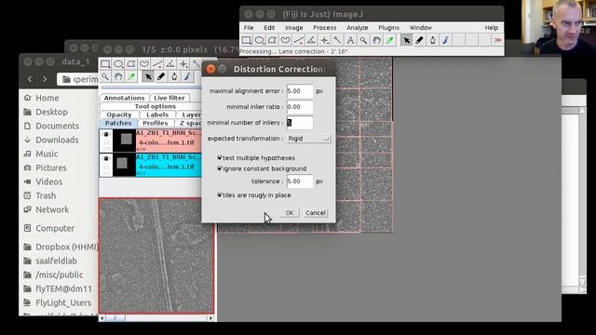Open the Analyze menu in ImageJ
The image size is (596, 335).
pos(358,28)
